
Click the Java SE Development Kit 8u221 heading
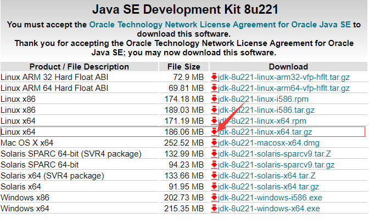pyautogui.click(x=184, y=10)
